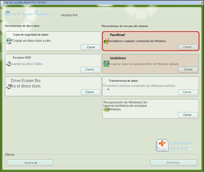Click the HDD scan icon
The width and height of the screenshot is (204, 172).
(x=9, y=64)
